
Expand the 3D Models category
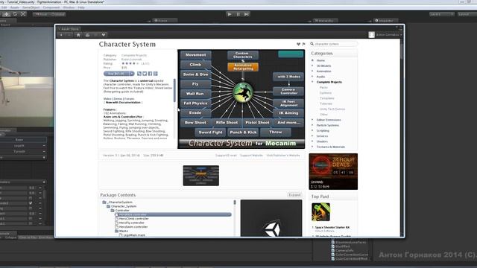[312, 66]
